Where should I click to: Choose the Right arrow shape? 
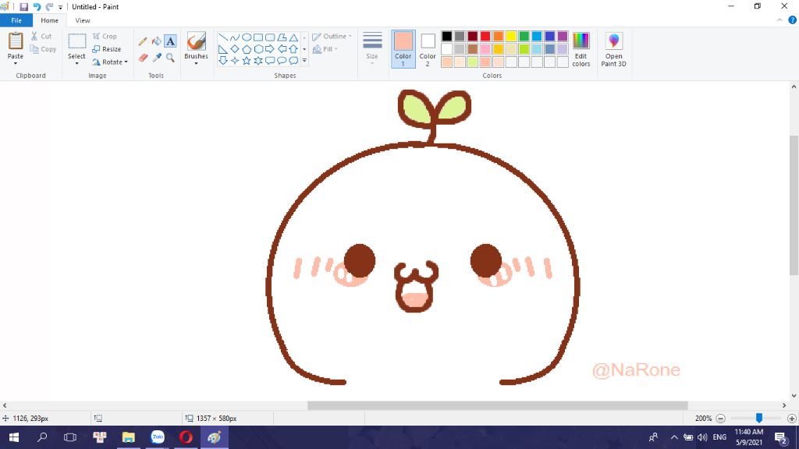tap(270, 49)
